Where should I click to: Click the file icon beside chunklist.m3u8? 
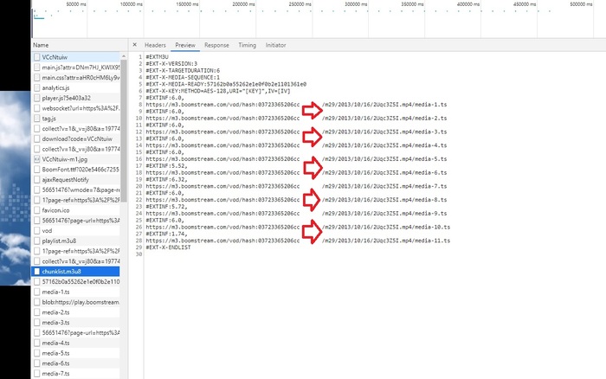(36, 271)
